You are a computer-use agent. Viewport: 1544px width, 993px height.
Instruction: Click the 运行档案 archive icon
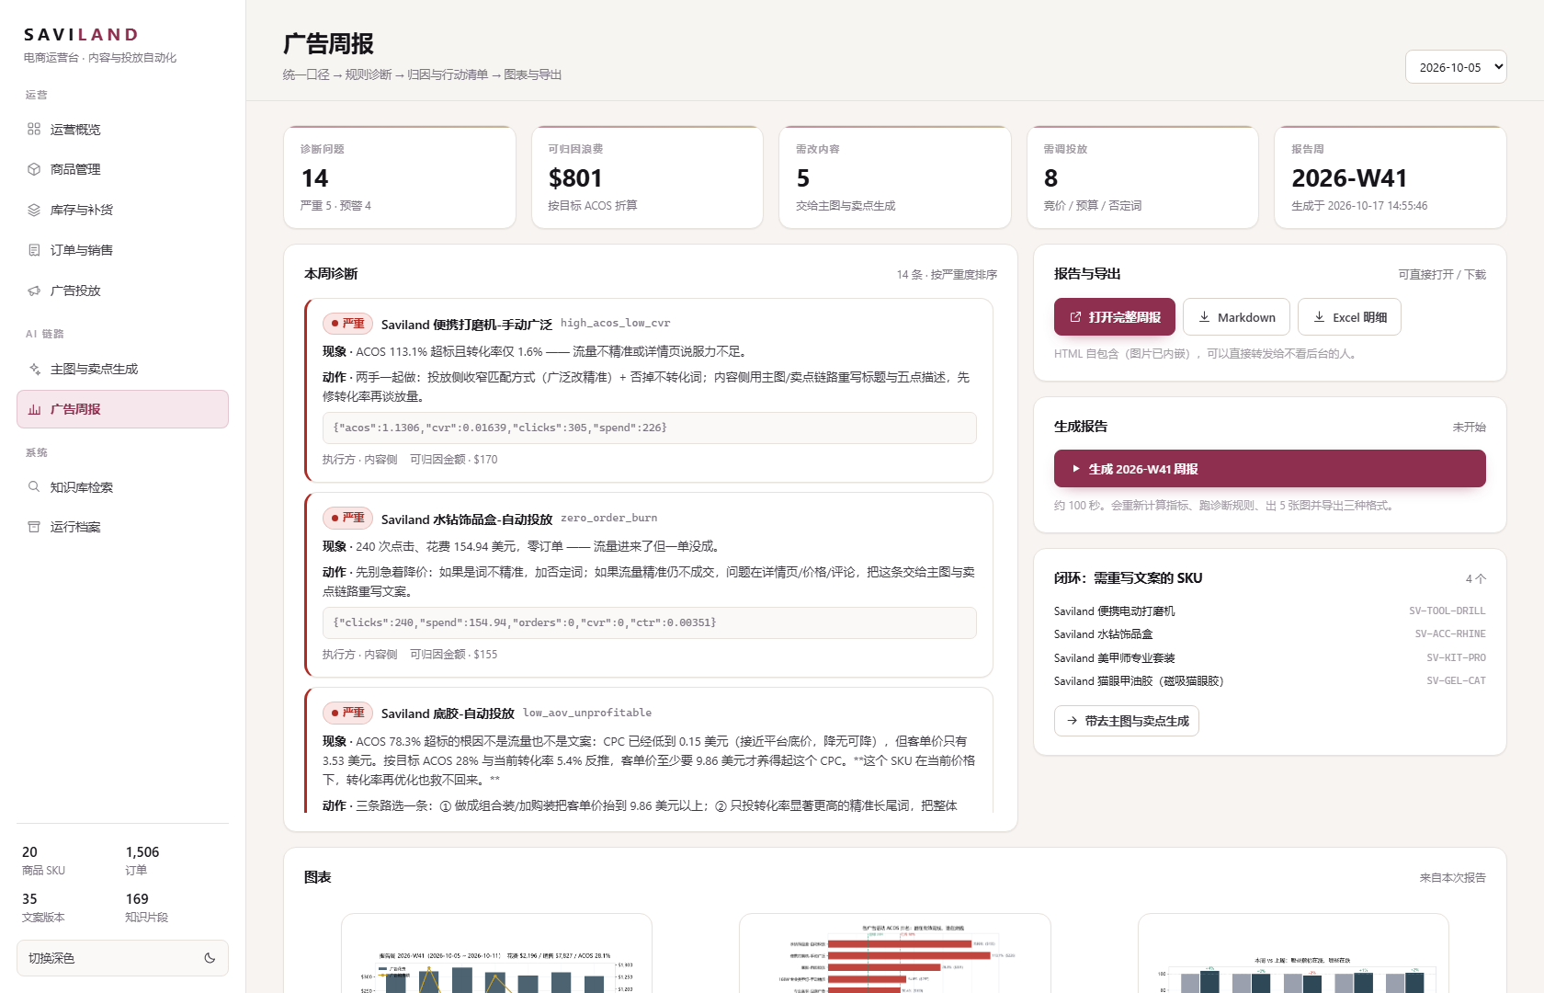pyautogui.click(x=34, y=527)
